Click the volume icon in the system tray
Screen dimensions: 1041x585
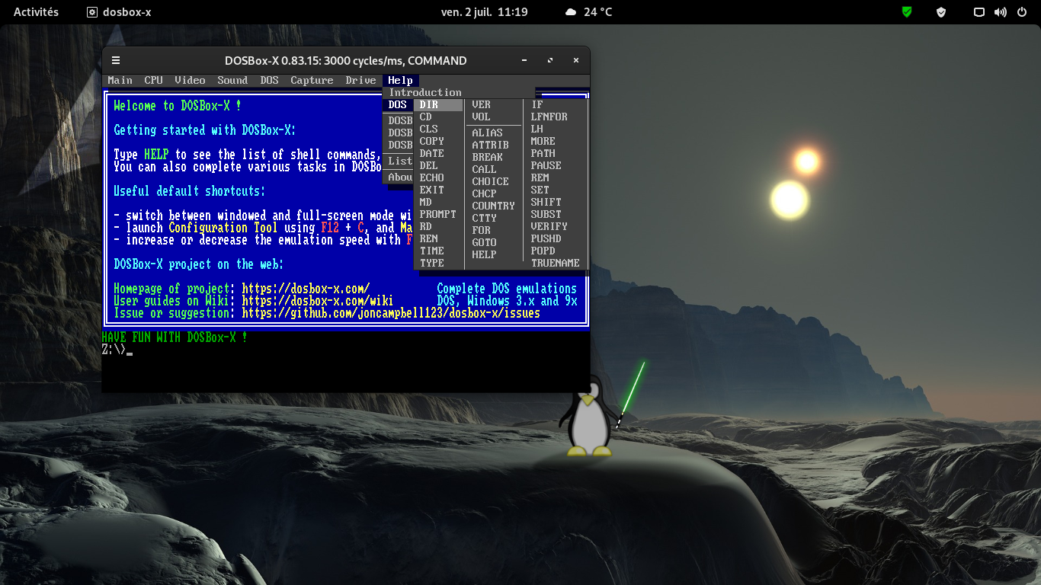(1000, 11)
